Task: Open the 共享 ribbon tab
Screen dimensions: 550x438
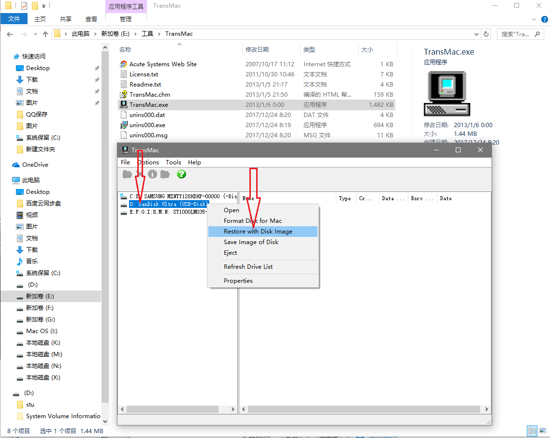Action: [x=66, y=19]
